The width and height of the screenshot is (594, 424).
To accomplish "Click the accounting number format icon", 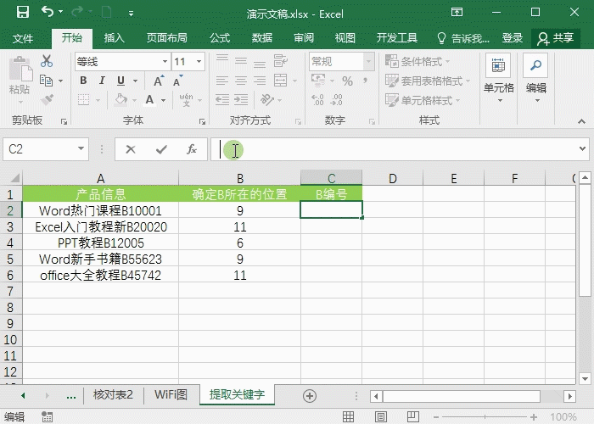I will coord(318,81).
